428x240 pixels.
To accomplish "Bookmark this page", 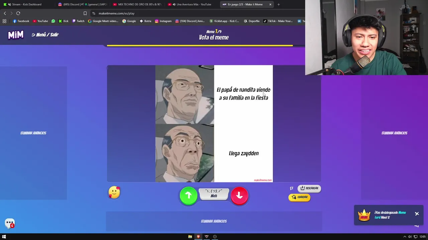I will tap(85, 13).
